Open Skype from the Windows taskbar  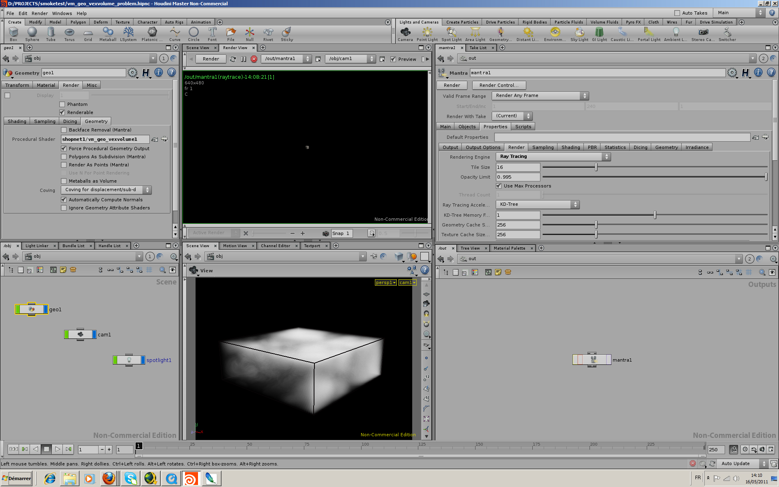point(130,478)
